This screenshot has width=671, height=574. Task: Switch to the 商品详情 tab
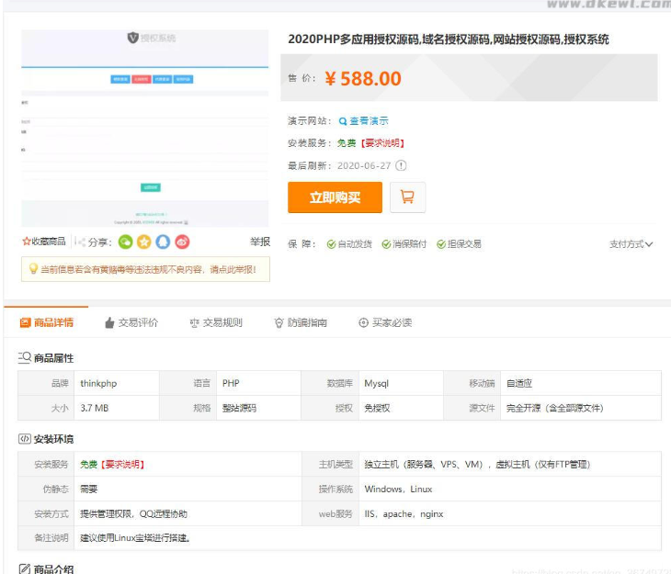click(x=47, y=322)
